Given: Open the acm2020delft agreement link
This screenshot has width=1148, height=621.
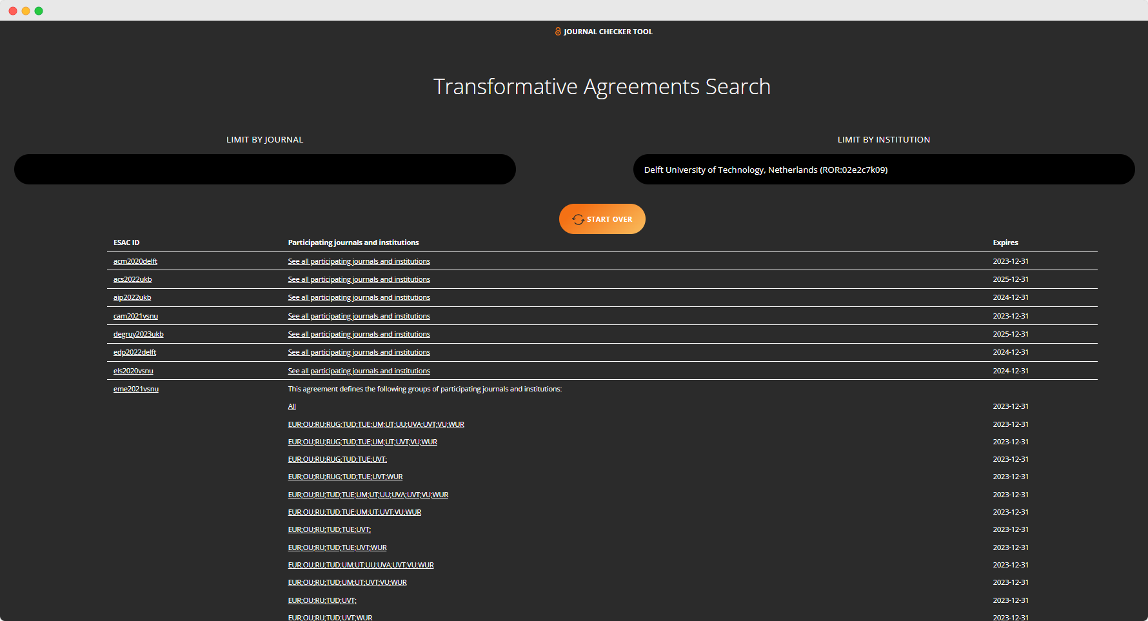Looking at the screenshot, I should pos(135,261).
